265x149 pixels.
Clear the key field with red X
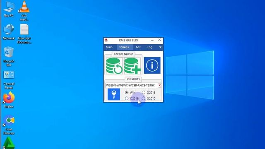159,85
